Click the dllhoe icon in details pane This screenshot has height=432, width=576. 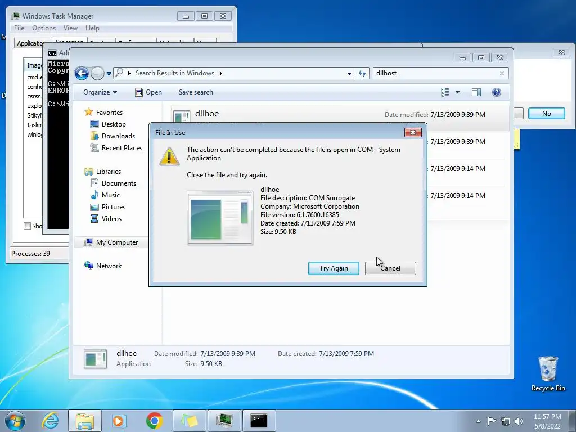click(95, 358)
